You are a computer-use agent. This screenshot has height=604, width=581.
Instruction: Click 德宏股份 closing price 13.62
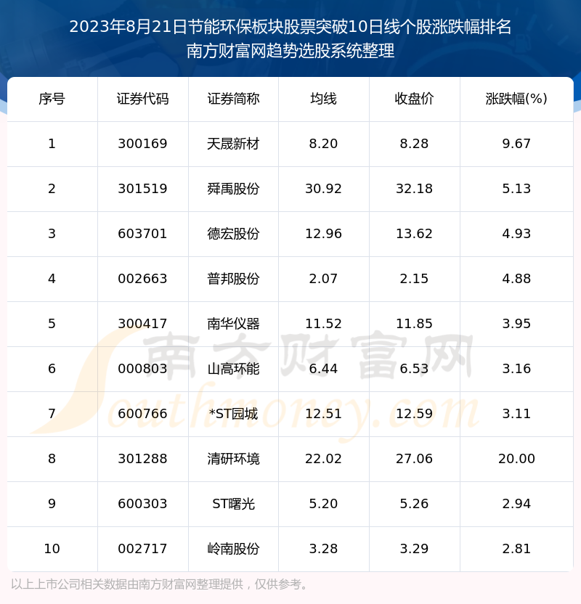[x=415, y=234]
